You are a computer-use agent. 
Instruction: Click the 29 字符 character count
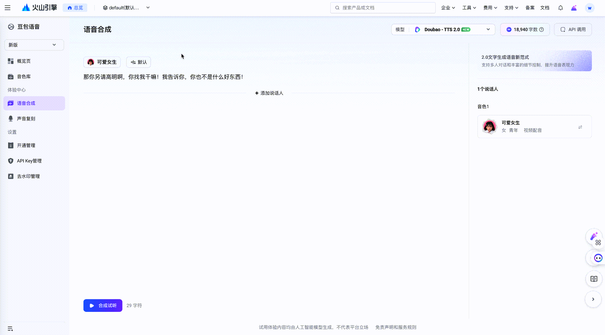tap(134, 306)
